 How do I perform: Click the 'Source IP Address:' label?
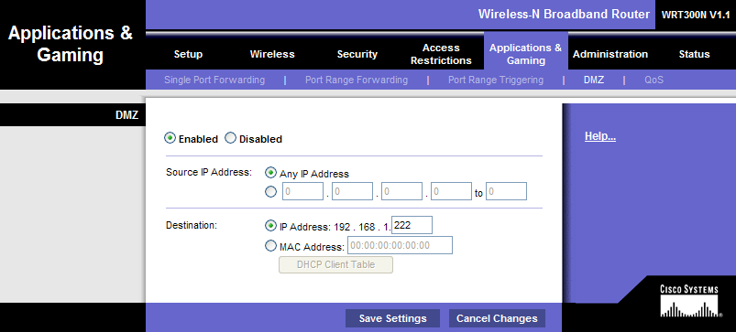(209, 172)
